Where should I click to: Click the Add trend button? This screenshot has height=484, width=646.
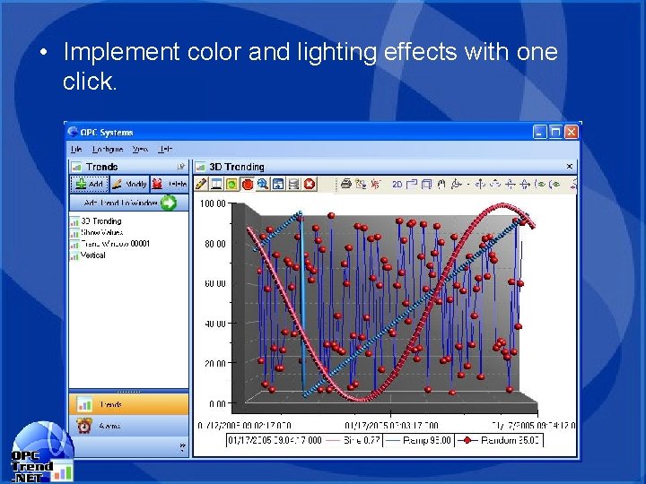pos(90,184)
